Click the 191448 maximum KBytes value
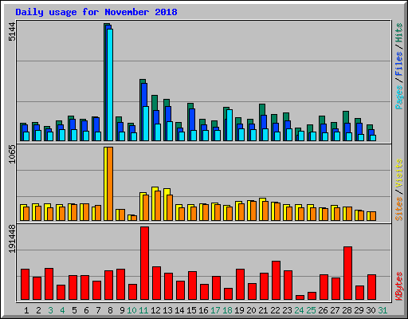Screen dimensions: 408x319 12,238
